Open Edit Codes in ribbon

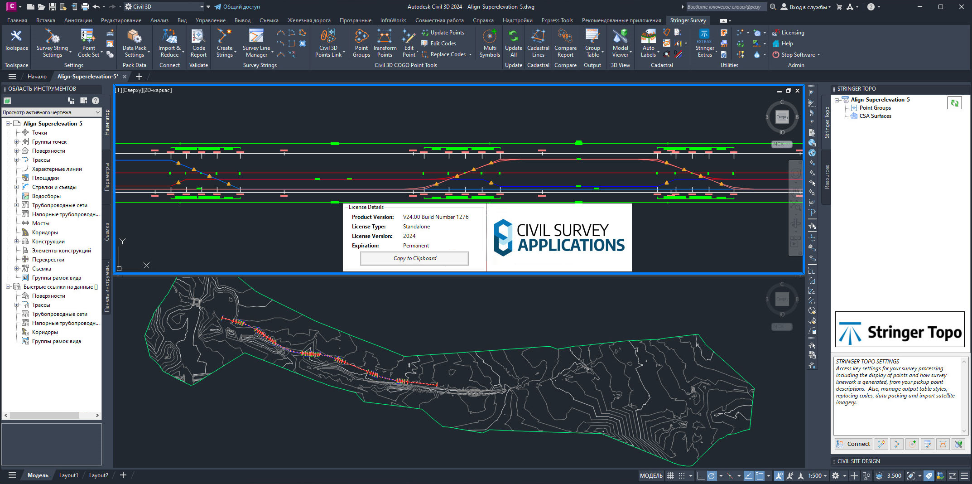[438, 44]
